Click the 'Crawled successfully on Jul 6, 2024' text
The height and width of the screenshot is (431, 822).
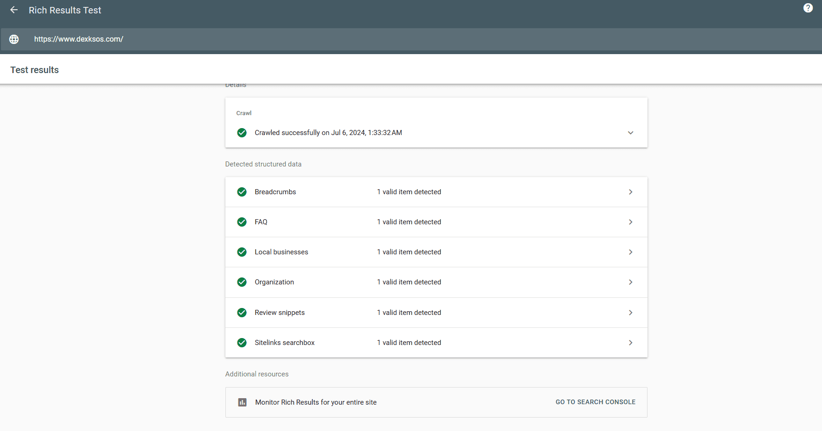click(x=328, y=133)
